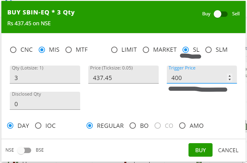Click the green BUY button
The image size is (247, 163).
tap(200, 150)
